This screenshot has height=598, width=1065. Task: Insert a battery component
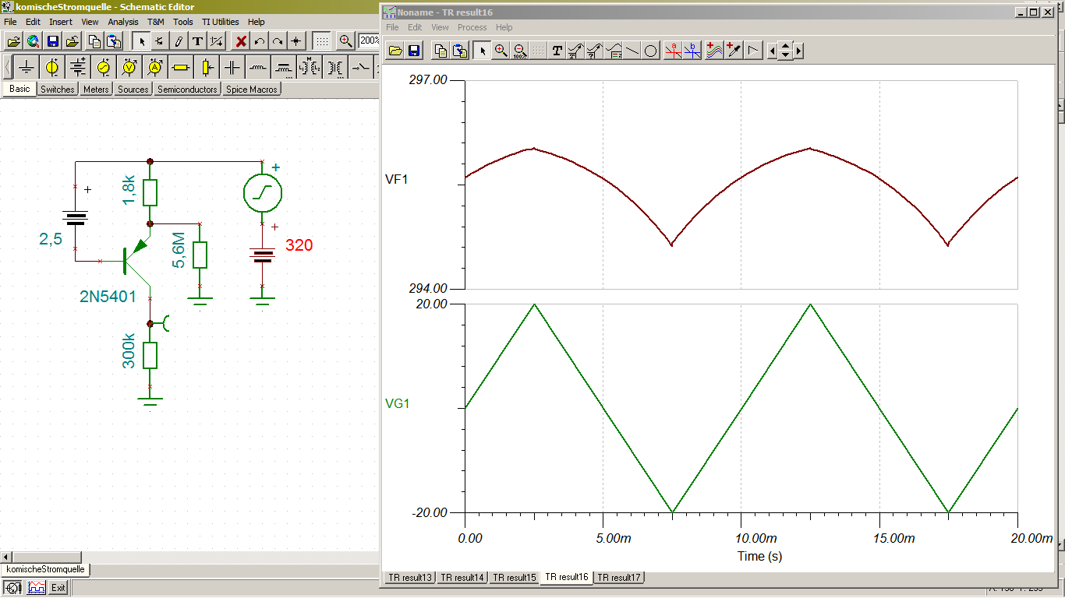77,68
